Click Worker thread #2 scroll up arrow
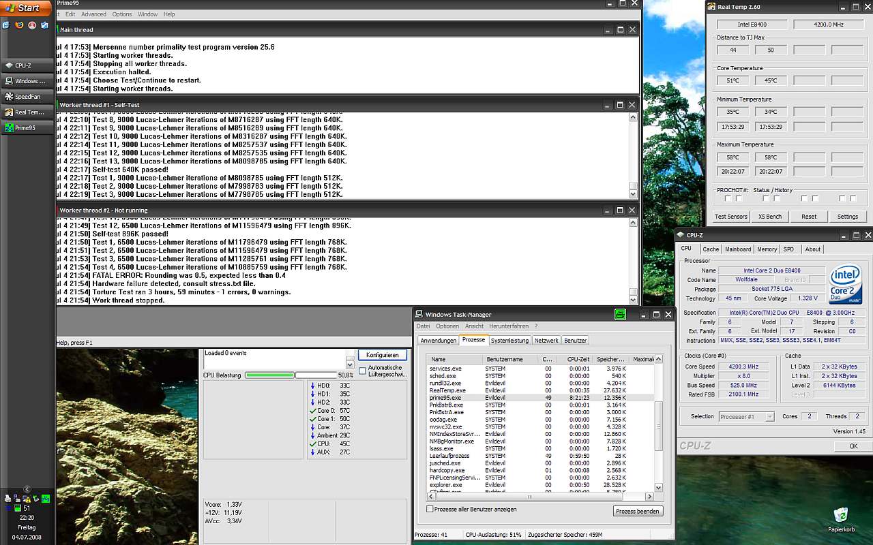This screenshot has width=873, height=545. (633, 223)
